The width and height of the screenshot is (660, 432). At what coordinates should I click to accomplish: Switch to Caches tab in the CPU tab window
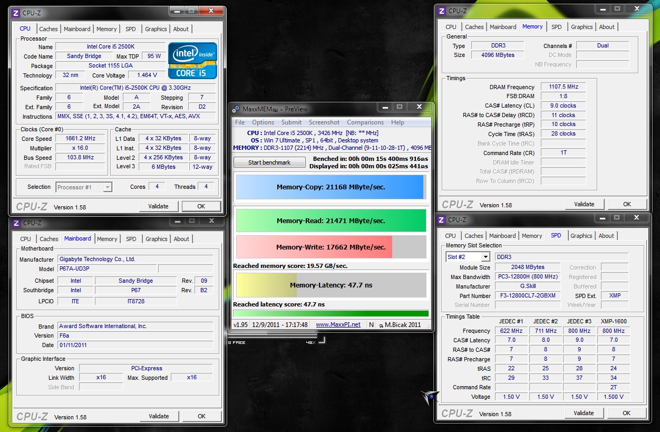tap(48, 29)
